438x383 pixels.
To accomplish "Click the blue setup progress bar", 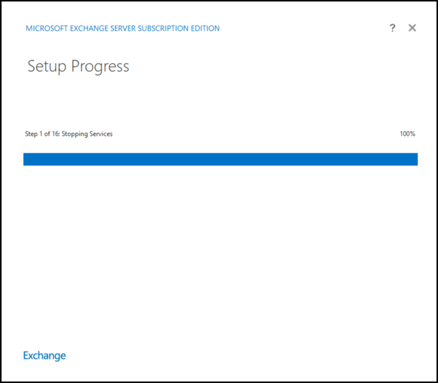I will [220, 159].
